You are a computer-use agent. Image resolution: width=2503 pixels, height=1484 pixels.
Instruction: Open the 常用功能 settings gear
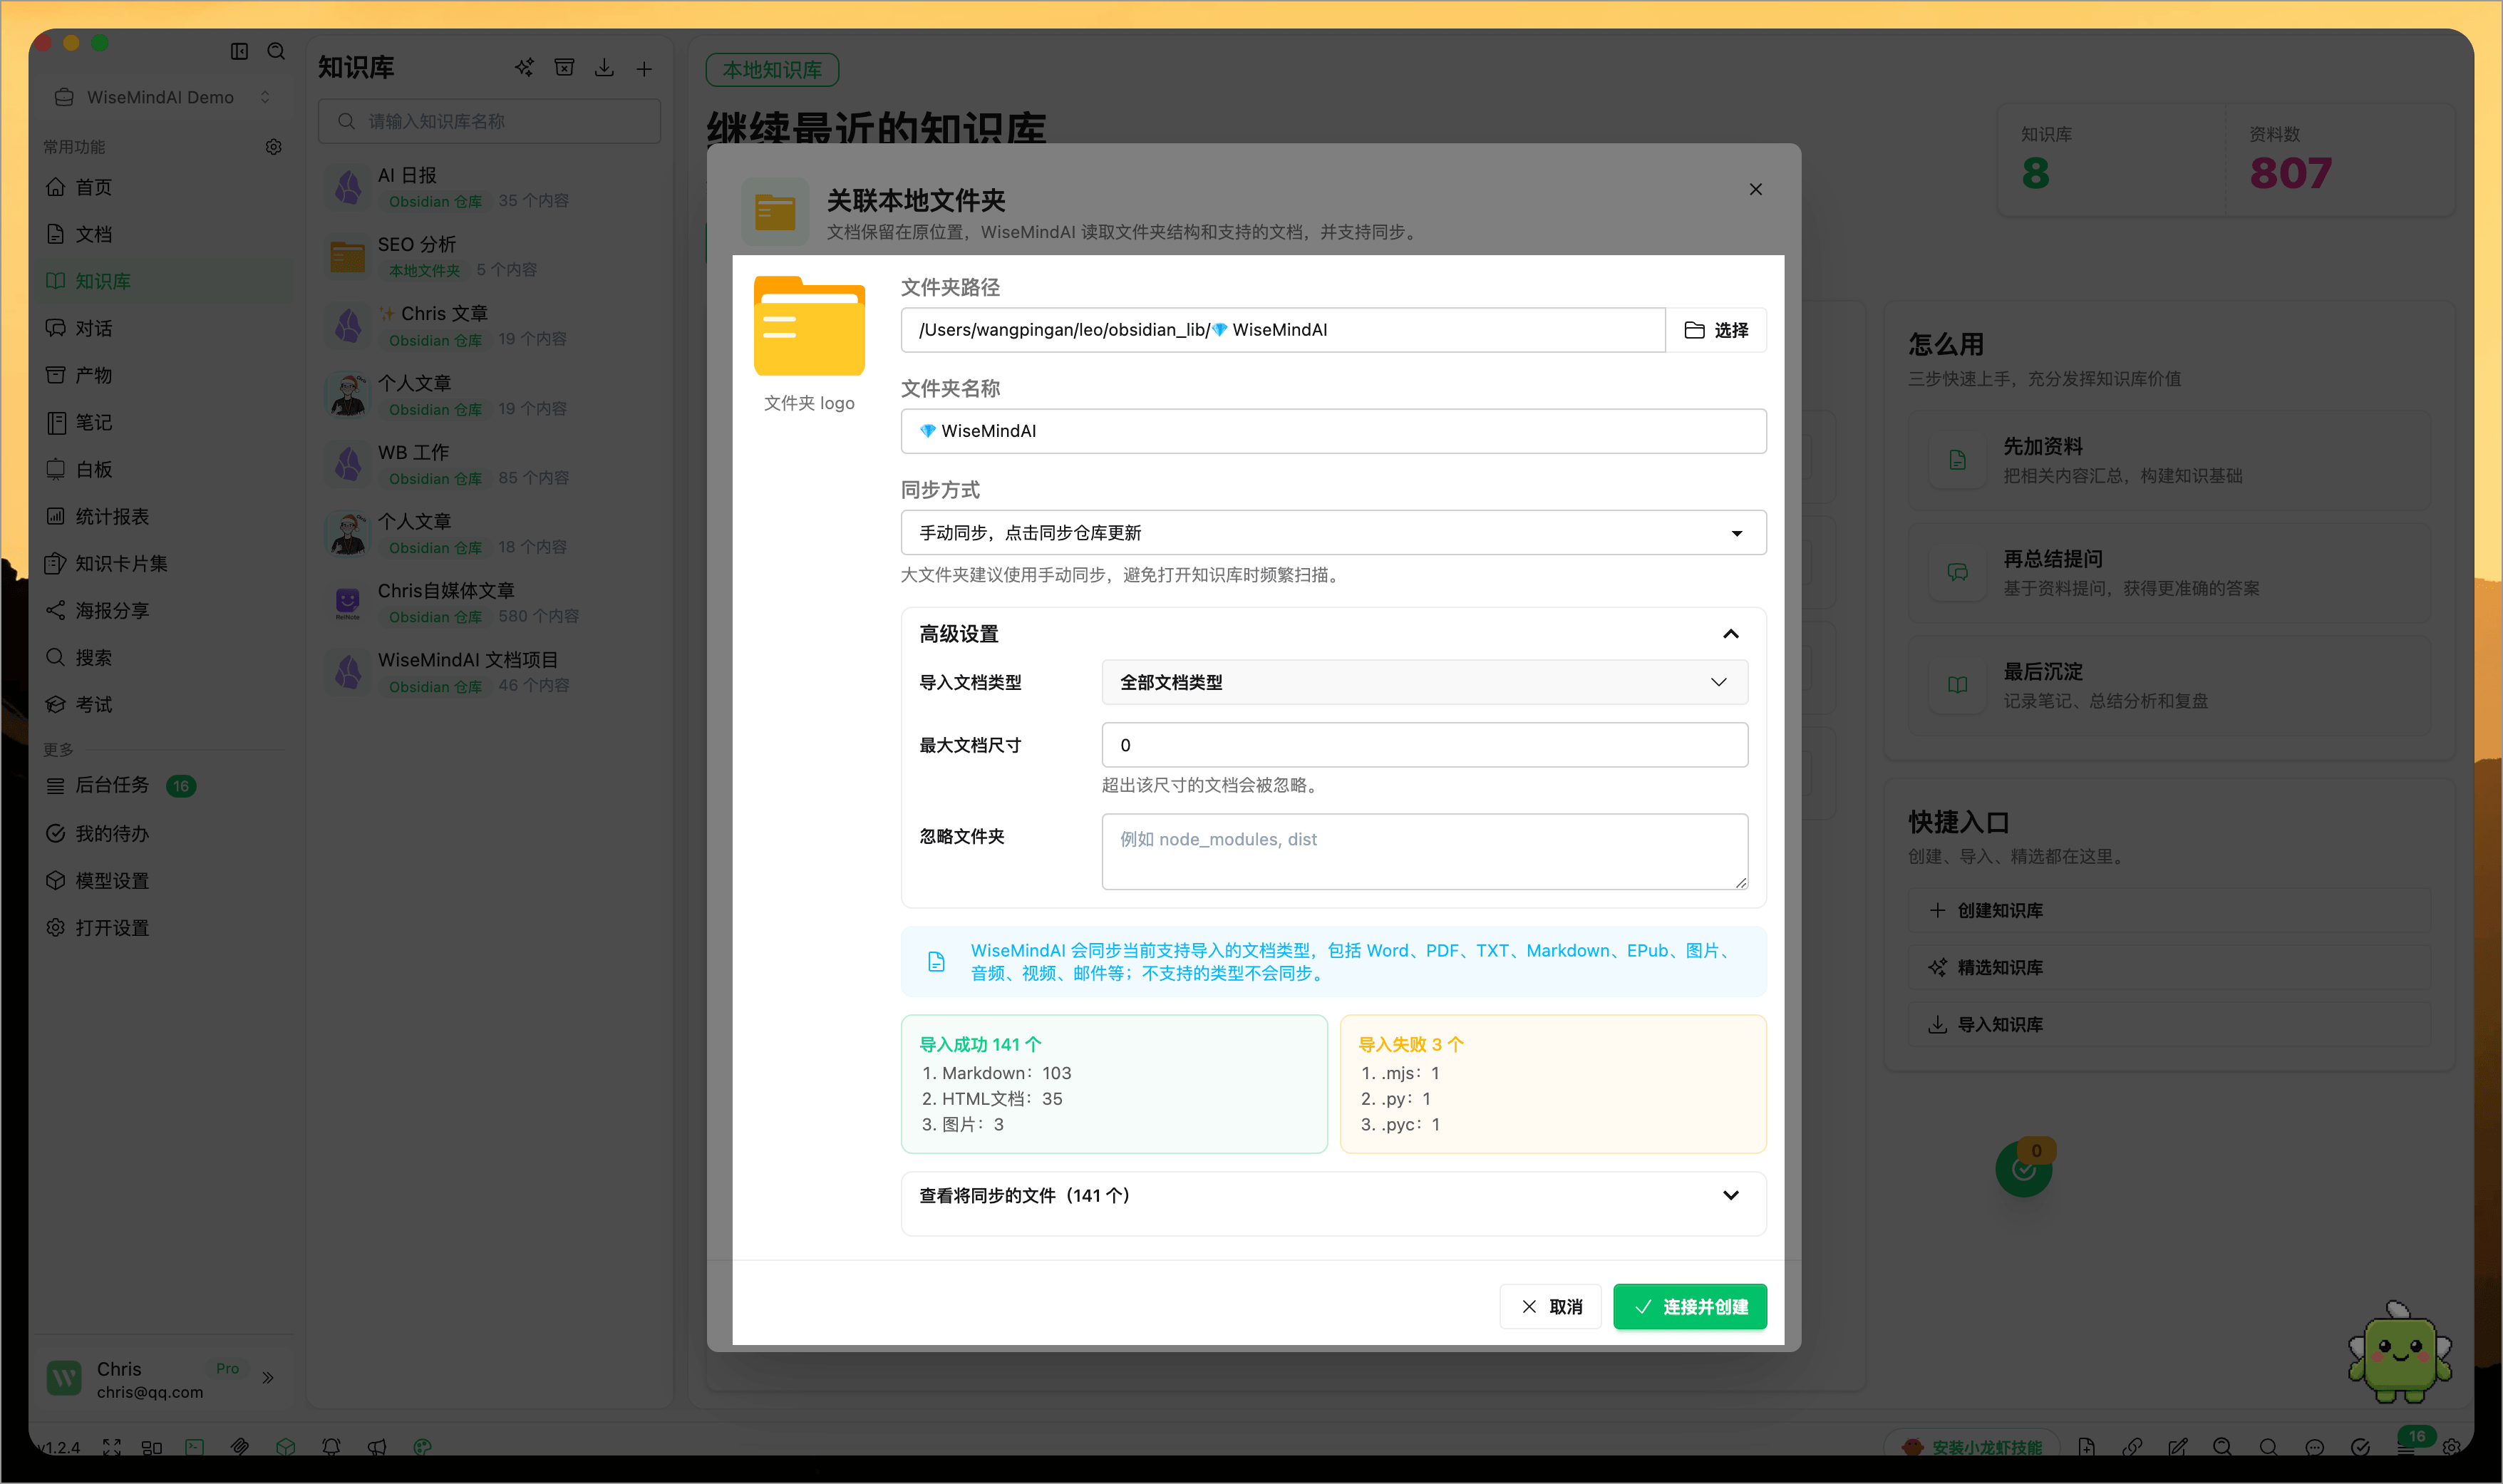pyautogui.click(x=273, y=147)
